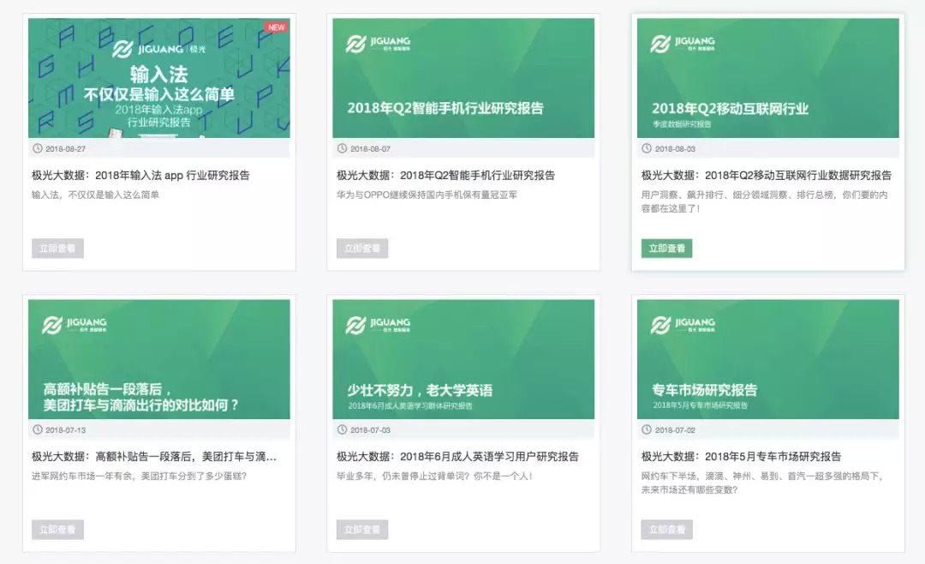925x564 pixels.
Task: Click the date text 2018-08-07
Action: click(x=371, y=149)
